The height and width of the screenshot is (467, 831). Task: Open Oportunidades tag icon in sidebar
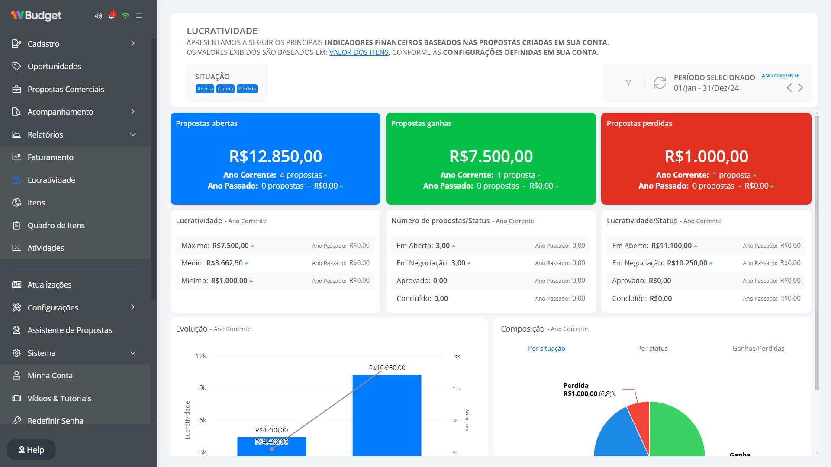click(x=16, y=66)
